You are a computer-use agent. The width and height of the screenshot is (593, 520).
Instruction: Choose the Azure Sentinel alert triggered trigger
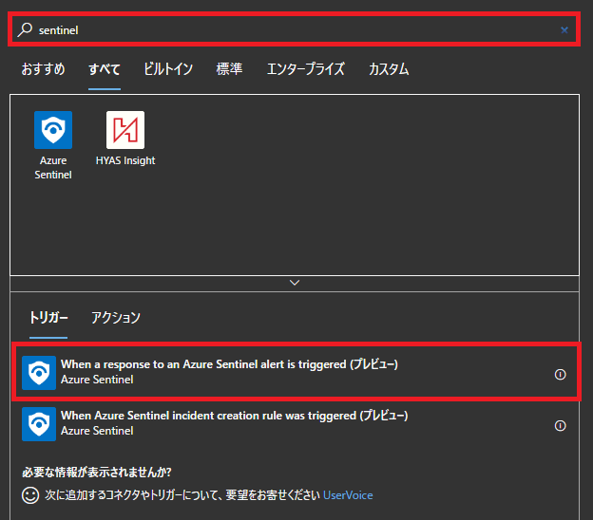pos(296,372)
